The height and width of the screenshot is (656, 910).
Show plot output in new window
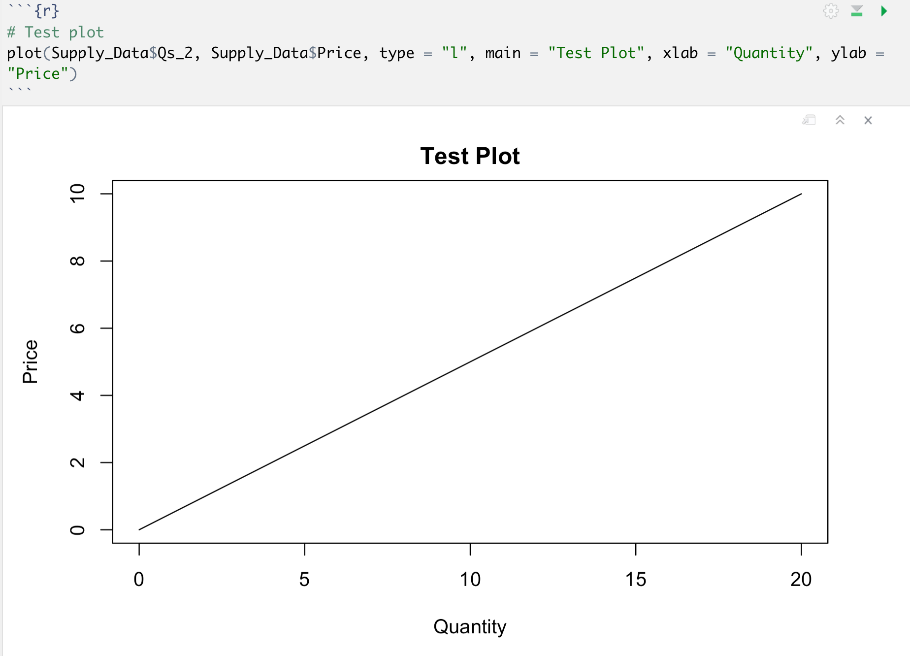[809, 120]
